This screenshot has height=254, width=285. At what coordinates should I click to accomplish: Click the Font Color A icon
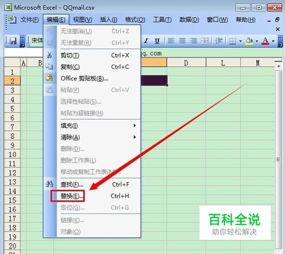[266, 41]
